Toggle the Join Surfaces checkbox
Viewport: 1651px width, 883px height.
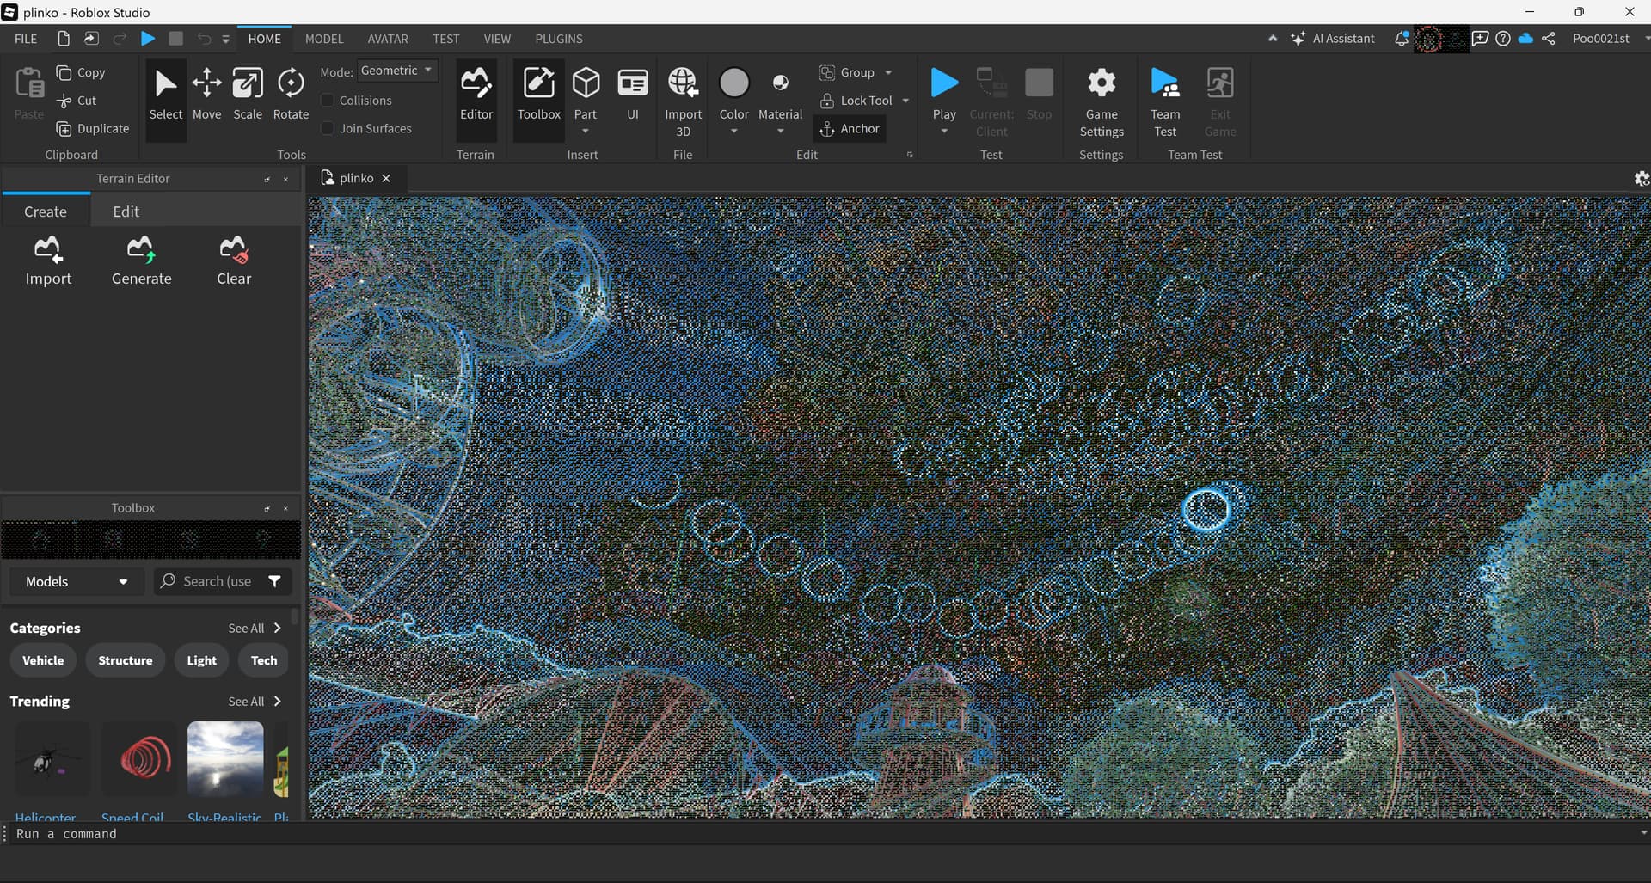tap(328, 128)
